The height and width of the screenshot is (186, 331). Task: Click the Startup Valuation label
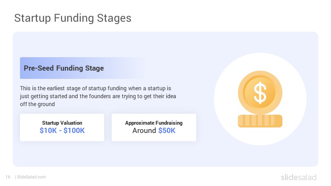(62, 123)
